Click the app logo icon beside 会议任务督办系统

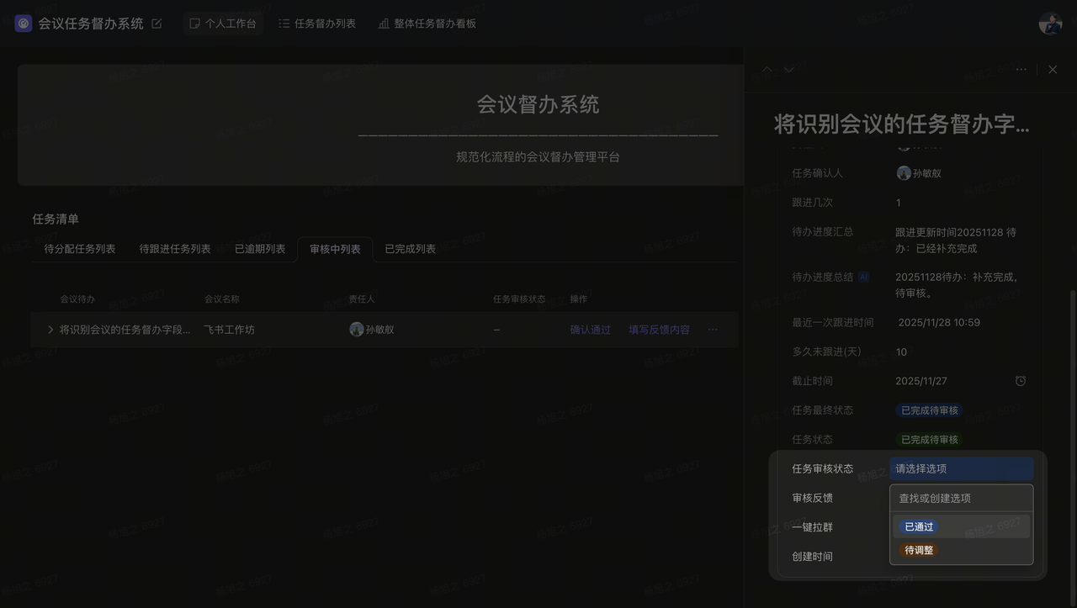point(24,24)
